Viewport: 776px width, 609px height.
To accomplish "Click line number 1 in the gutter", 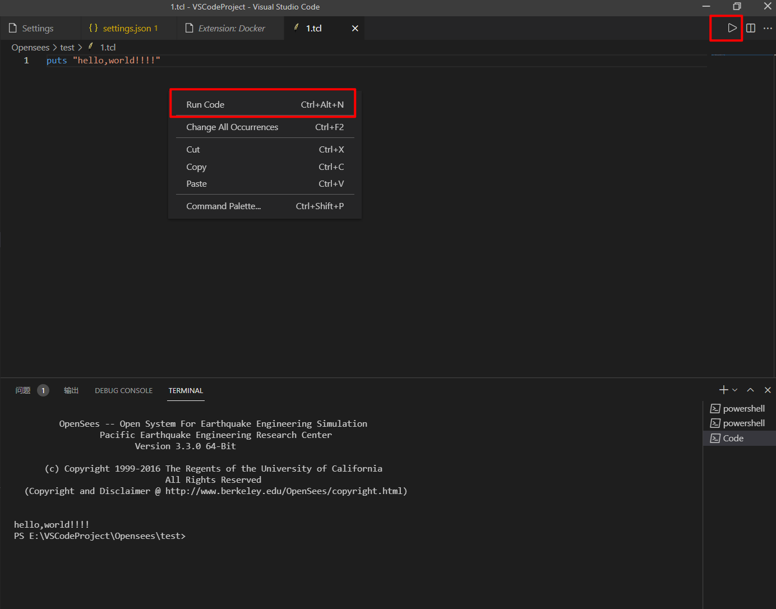I will point(26,60).
